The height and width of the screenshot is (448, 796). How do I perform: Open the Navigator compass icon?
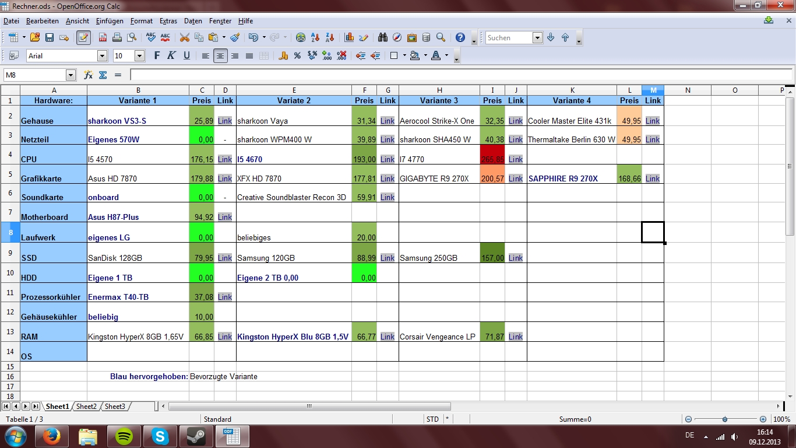(397, 37)
